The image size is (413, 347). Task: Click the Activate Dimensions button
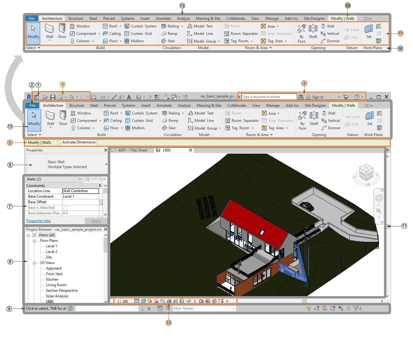[79, 142]
